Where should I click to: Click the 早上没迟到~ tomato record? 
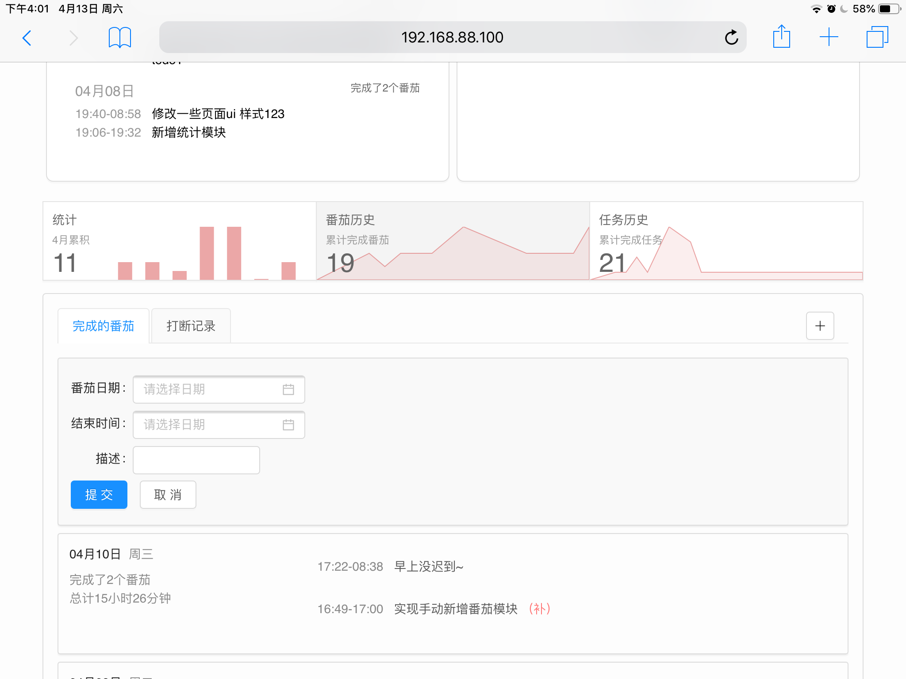tap(429, 566)
